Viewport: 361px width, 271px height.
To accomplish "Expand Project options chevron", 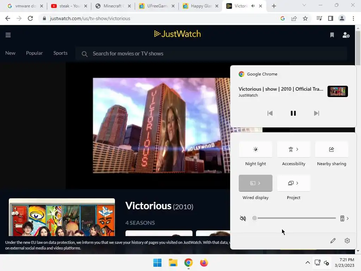I will 297,183.
